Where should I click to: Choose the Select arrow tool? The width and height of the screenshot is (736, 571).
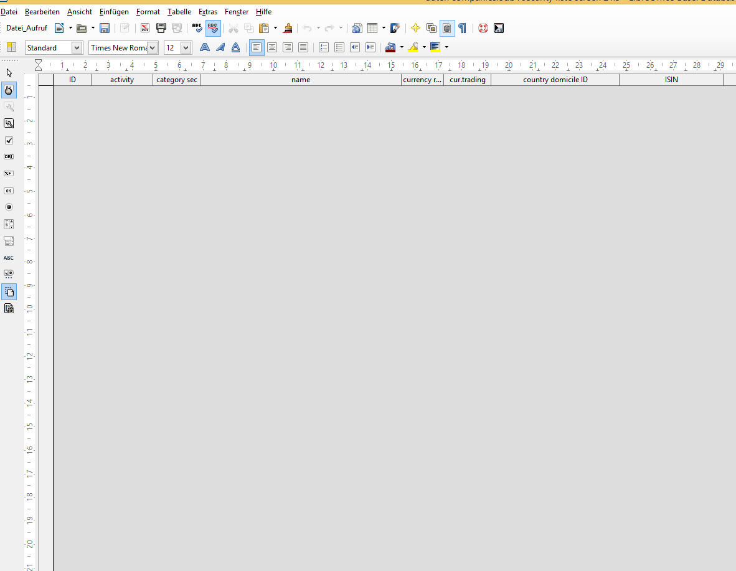point(9,73)
